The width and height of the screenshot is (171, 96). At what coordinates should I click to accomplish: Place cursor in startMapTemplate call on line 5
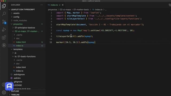(66, 25)
